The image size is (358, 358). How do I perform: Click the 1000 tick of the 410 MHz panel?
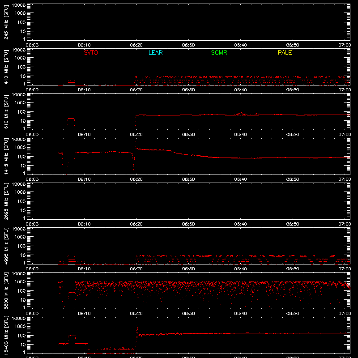pyautogui.click(x=20, y=58)
